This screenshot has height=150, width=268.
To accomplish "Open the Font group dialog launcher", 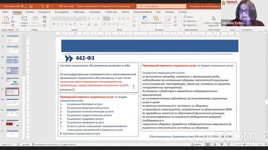I will (x=100, y=30).
